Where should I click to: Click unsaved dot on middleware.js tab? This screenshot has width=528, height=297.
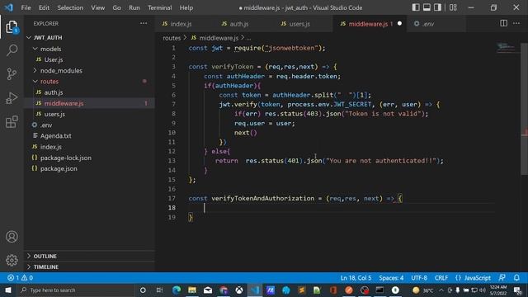399,24
